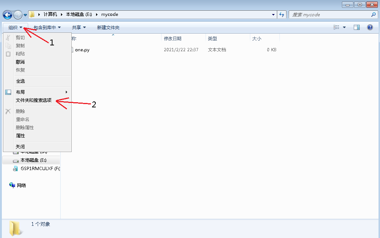The width and height of the screenshot is (380, 238).
Task: Click the large folder icon in details pane
Action: point(16,228)
